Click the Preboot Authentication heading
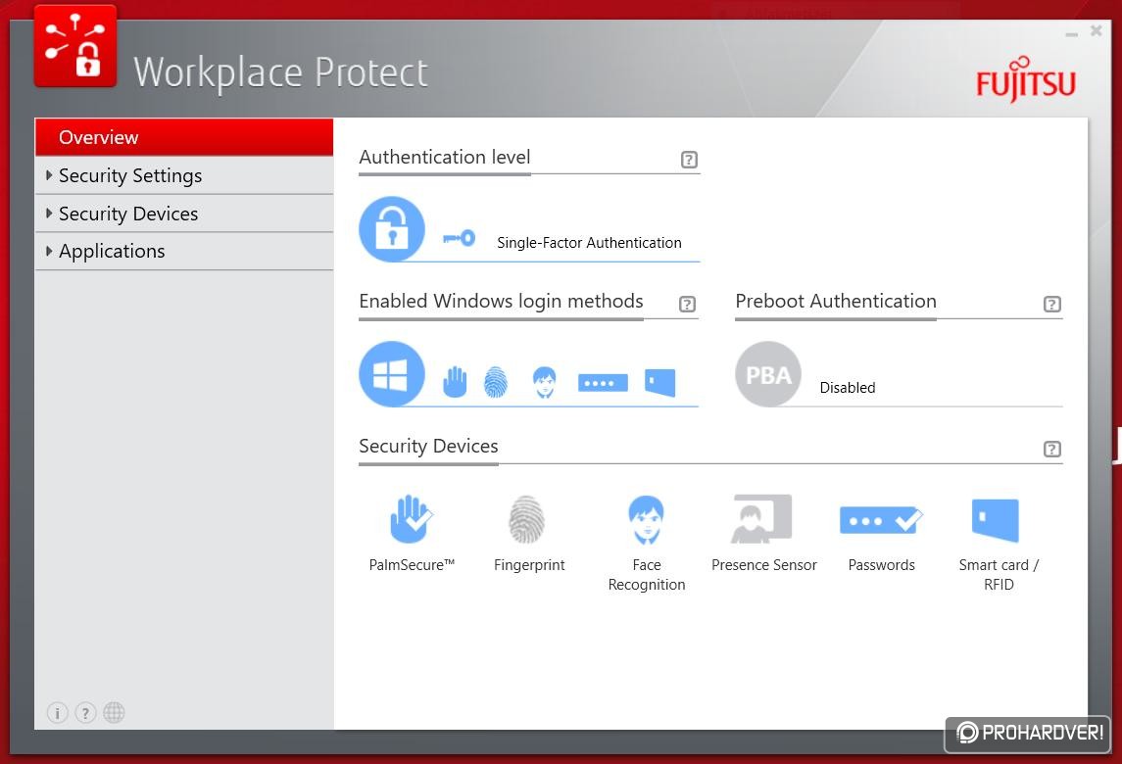This screenshot has width=1122, height=764. pos(836,301)
